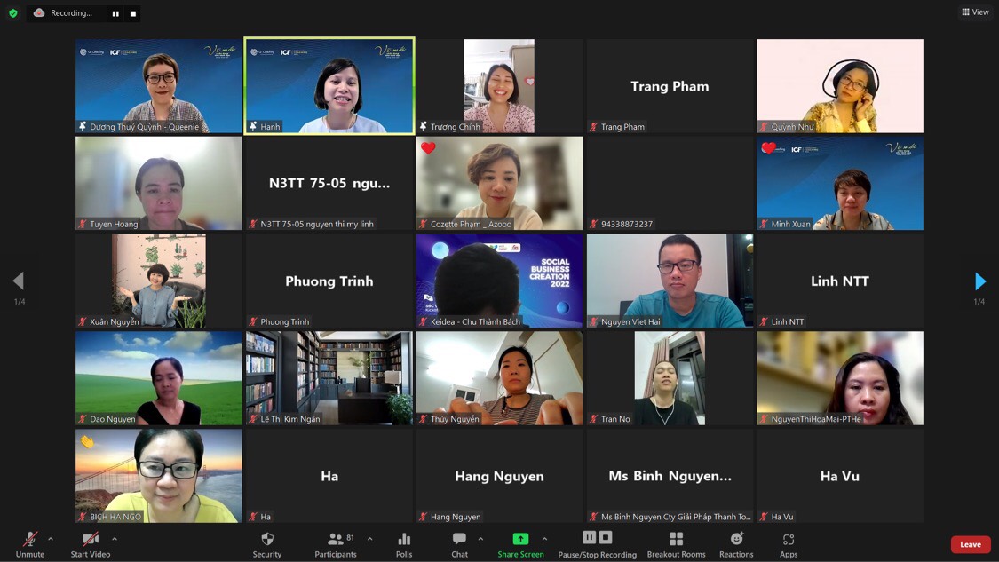Pause recording in bottom toolbar

[x=590, y=538]
